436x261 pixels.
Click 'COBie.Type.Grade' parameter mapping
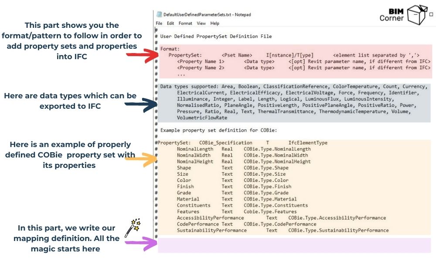tap(266, 193)
